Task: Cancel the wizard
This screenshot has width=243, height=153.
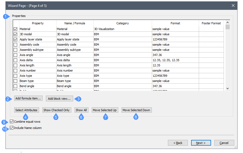Action: click(224, 143)
